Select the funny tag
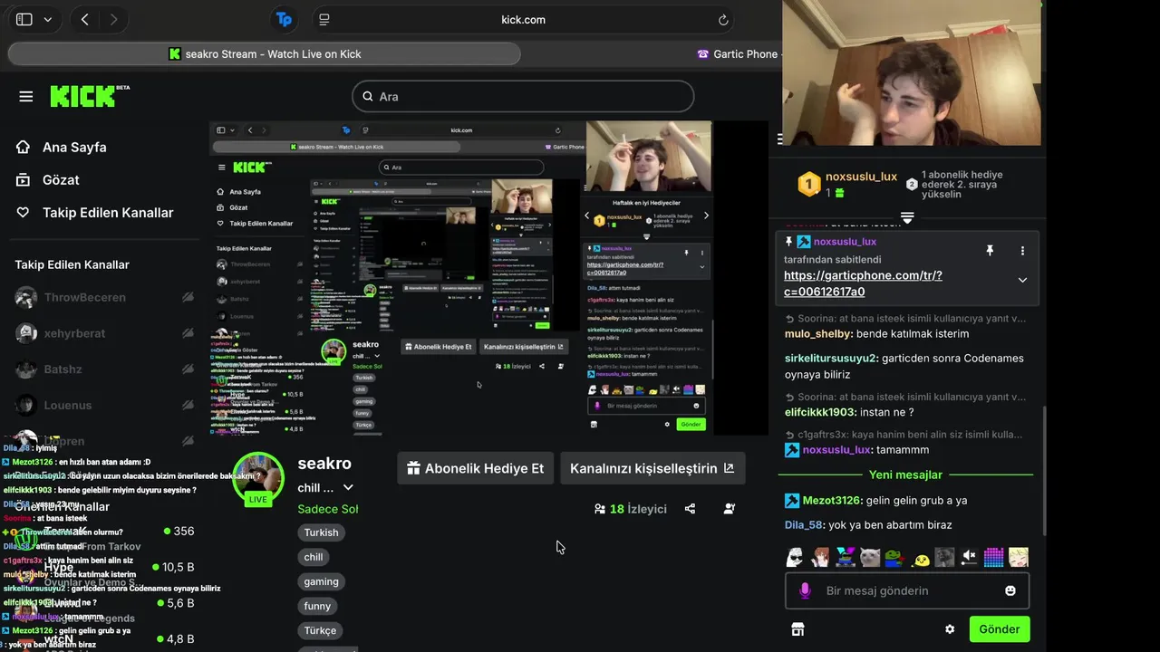 pyautogui.click(x=317, y=606)
